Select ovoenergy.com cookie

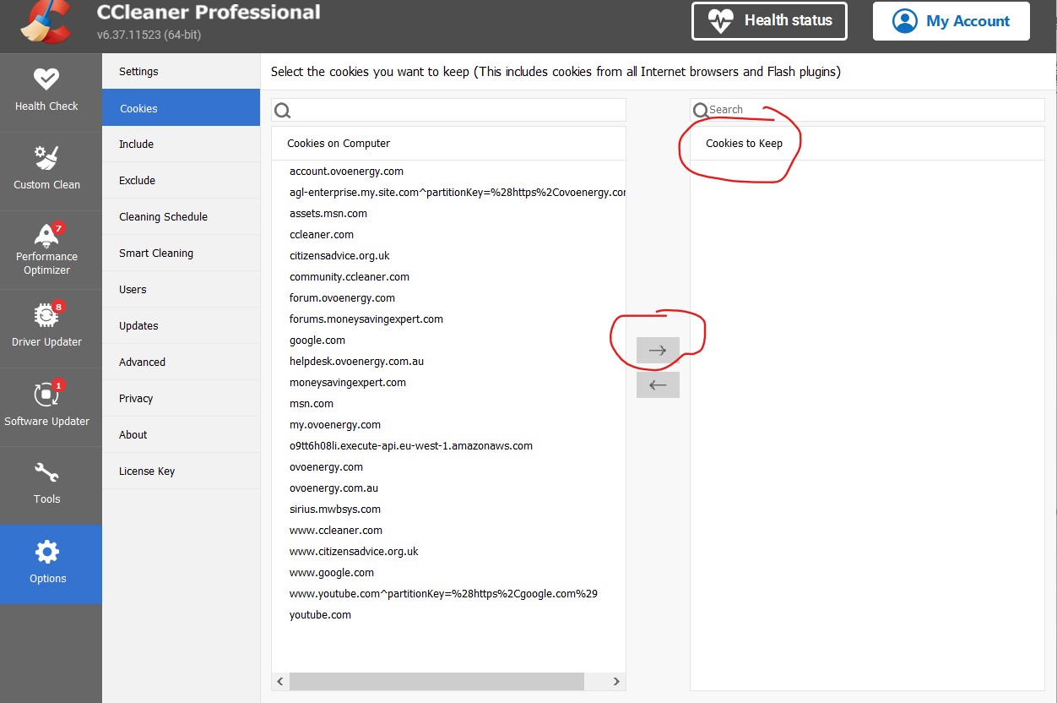[x=326, y=467]
